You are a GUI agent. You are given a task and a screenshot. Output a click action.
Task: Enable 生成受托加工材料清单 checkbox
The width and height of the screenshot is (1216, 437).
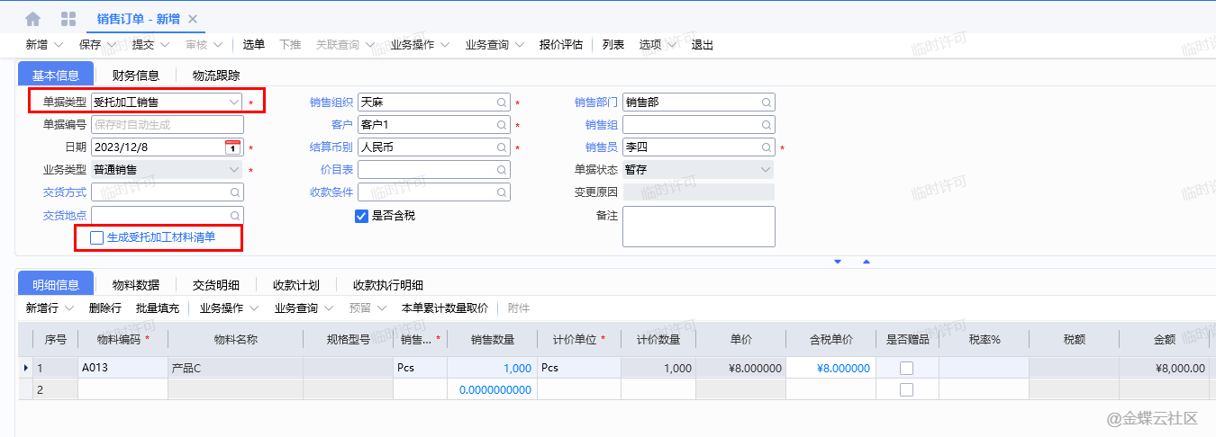click(97, 237)
